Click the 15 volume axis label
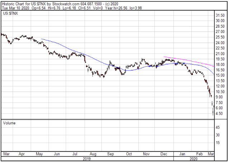The image size is (229, 162). pos(218,142)
